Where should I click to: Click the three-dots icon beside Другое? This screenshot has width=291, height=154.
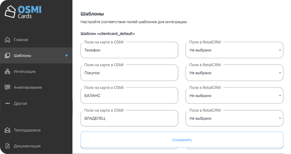tap(8, 104)
